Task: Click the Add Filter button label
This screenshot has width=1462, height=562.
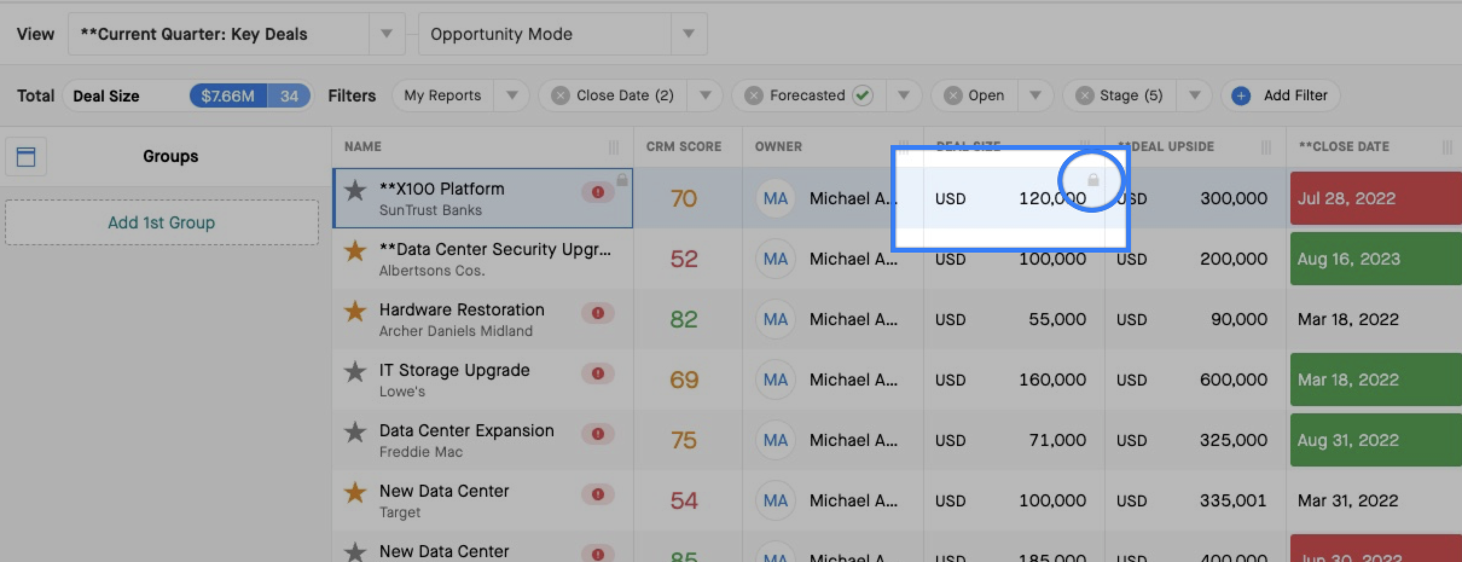Action: [x=1296, y=95]
